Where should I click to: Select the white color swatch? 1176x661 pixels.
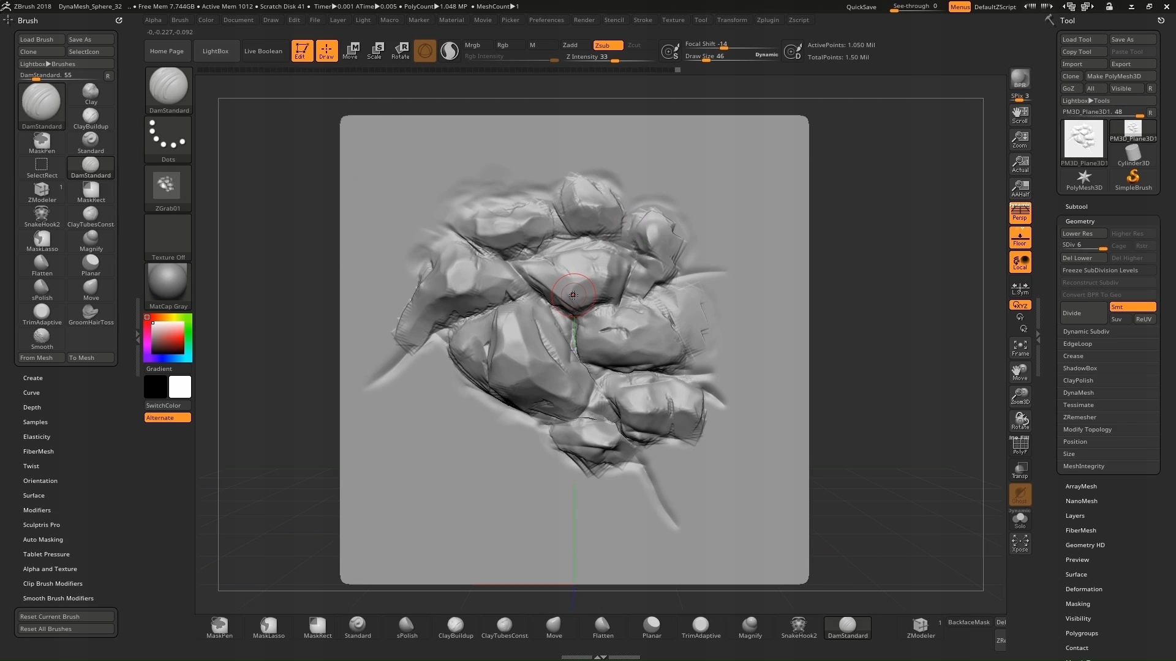[179, 387]
